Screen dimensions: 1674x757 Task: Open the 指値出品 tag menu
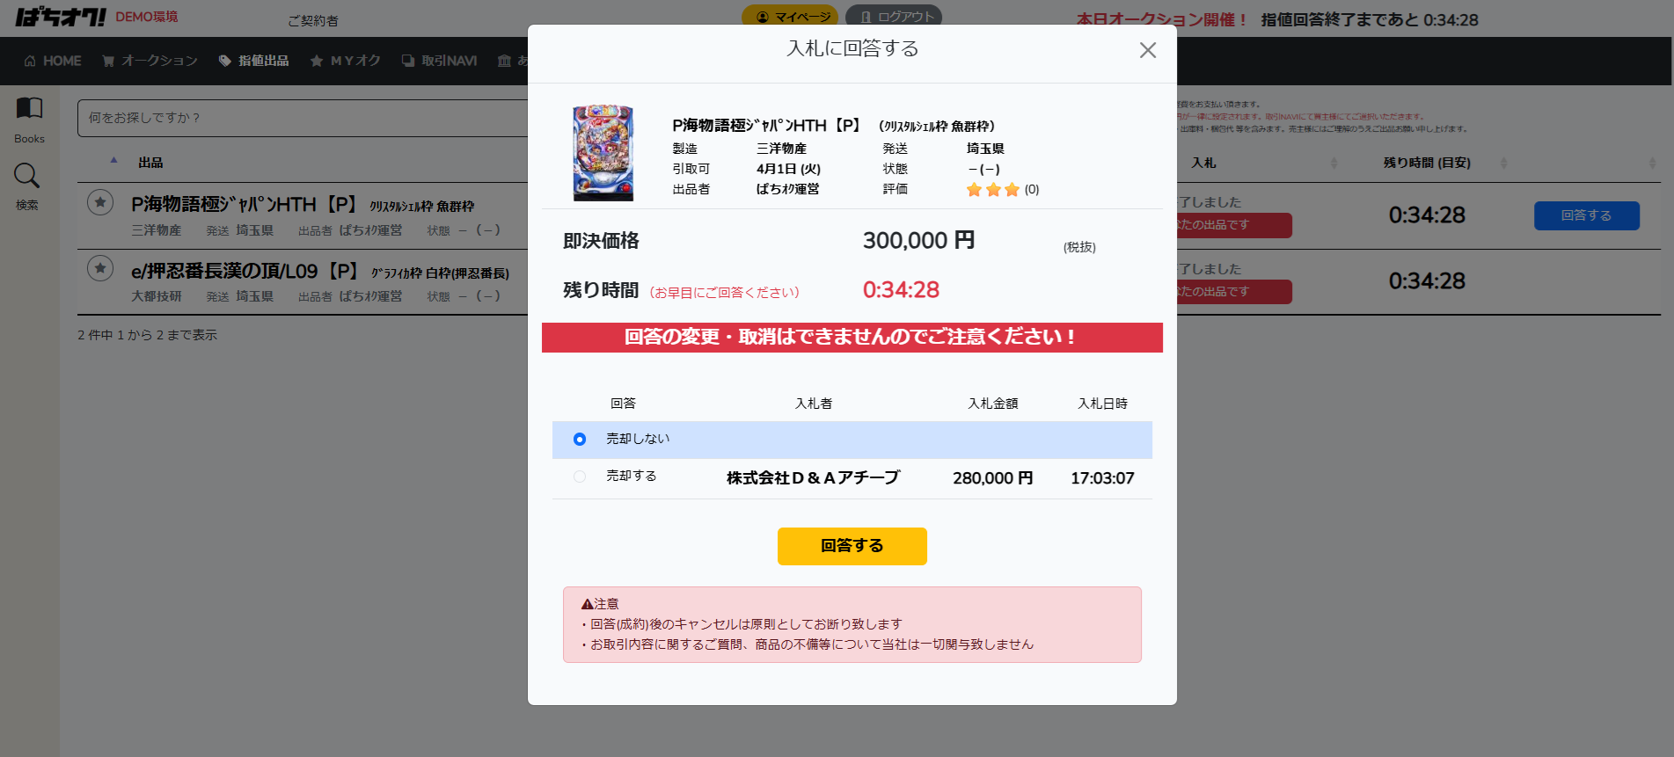(x=253, y=61)
